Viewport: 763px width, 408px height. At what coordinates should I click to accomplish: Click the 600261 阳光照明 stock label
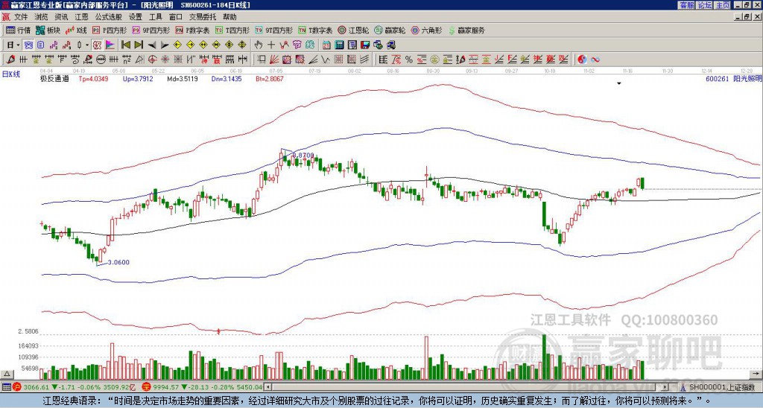(x=734, y=78)
